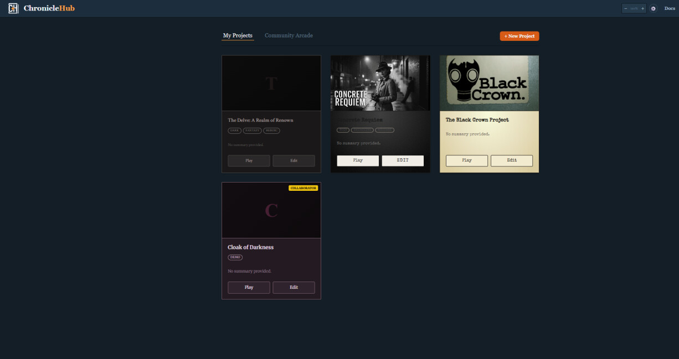Edit the Concrete Requiem project
Viewport: 679px width, 359px height.
(x=403, y=160)
